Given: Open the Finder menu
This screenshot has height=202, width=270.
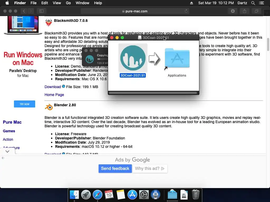Looking at the screenshot, I should pyautogui.click(x=20, y=3).
